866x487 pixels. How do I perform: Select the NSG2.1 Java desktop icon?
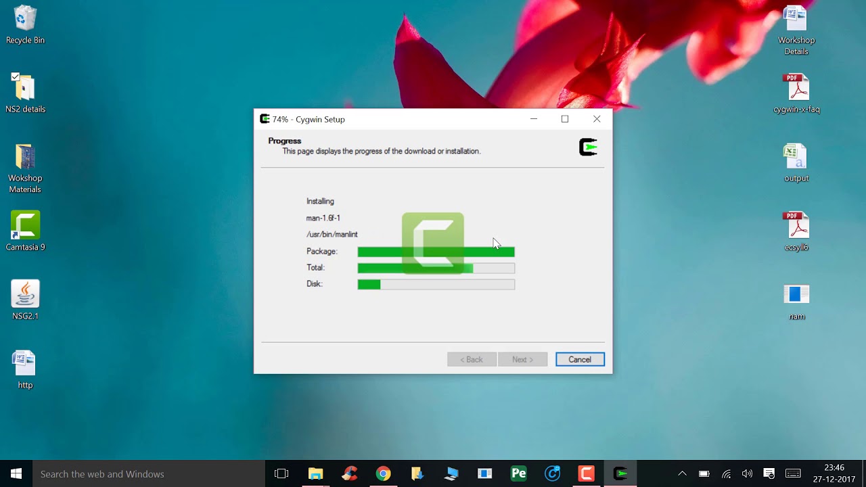click(x=25, y=300)
